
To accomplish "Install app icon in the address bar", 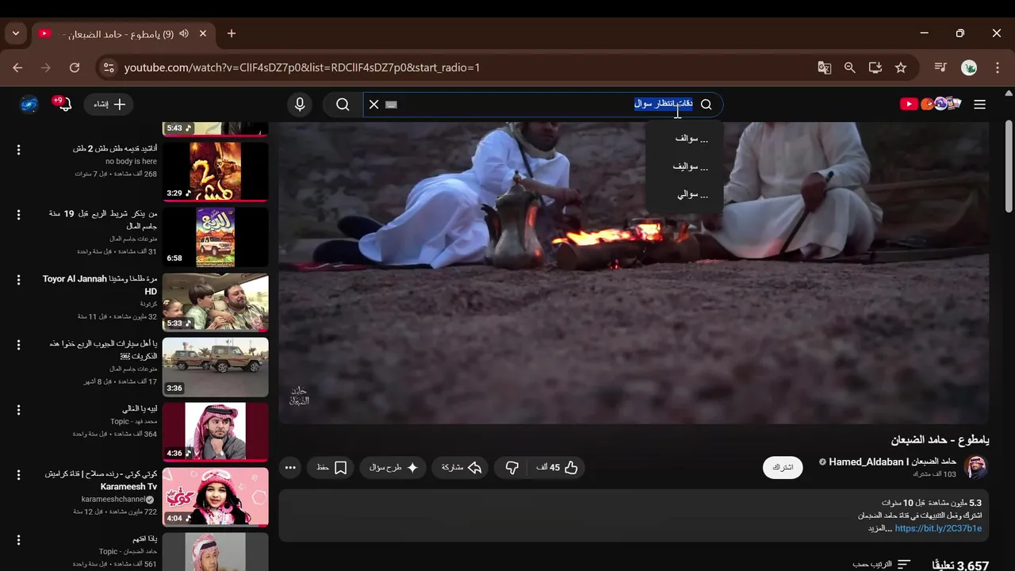I will pyautogui.click(x=875, y=67).
